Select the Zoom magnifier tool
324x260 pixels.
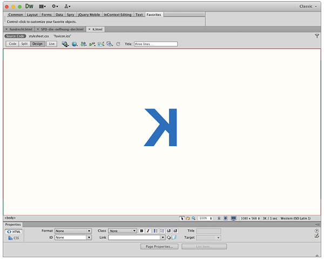194,218
